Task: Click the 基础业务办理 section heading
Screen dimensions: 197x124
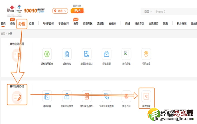Action: click(17, 86)
